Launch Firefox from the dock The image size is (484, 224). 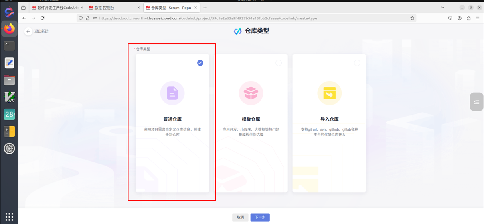click(9, 29)
